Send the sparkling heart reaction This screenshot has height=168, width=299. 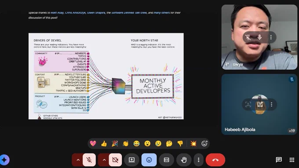click(93, 143)
